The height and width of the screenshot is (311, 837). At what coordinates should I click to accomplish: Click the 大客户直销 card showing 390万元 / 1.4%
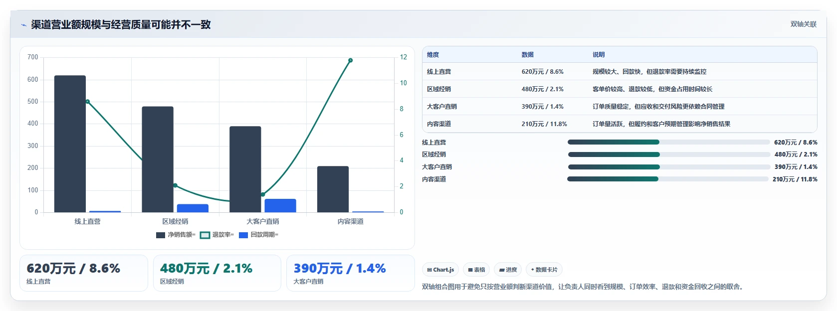pyautogui.click(x=351, y=273)
